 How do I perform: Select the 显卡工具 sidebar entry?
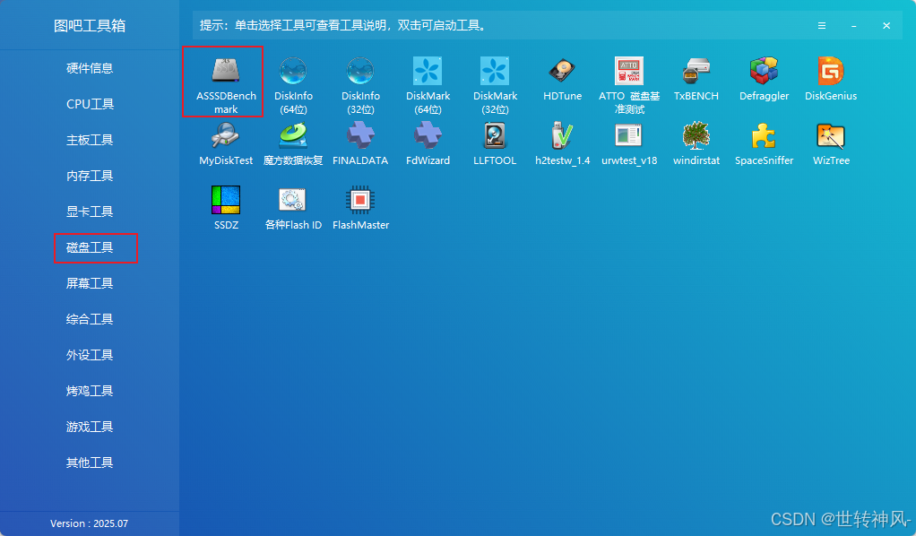point(90,212)
